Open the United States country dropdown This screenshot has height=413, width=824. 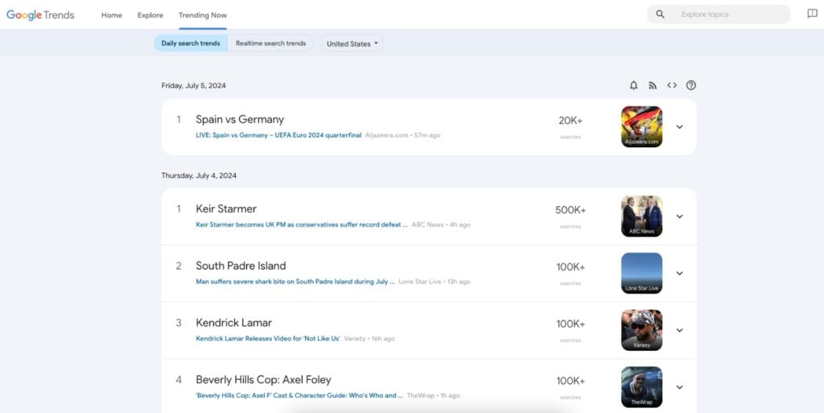click(x=352, y=43)
